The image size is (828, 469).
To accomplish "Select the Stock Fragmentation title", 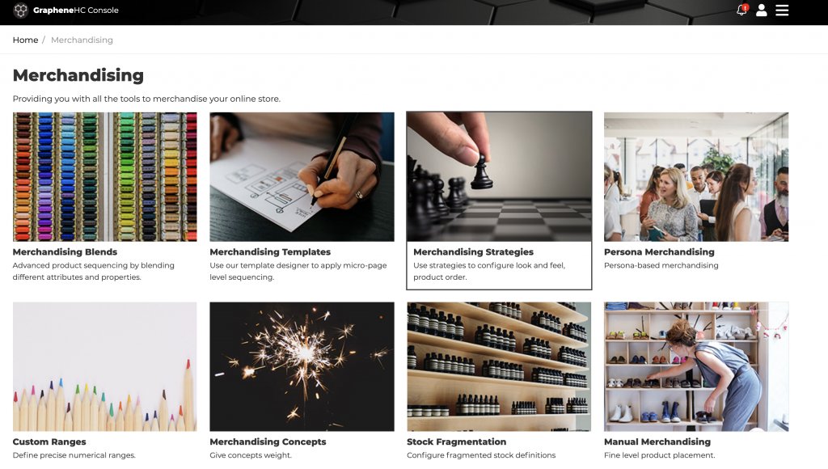I will [x=456, y=442].
